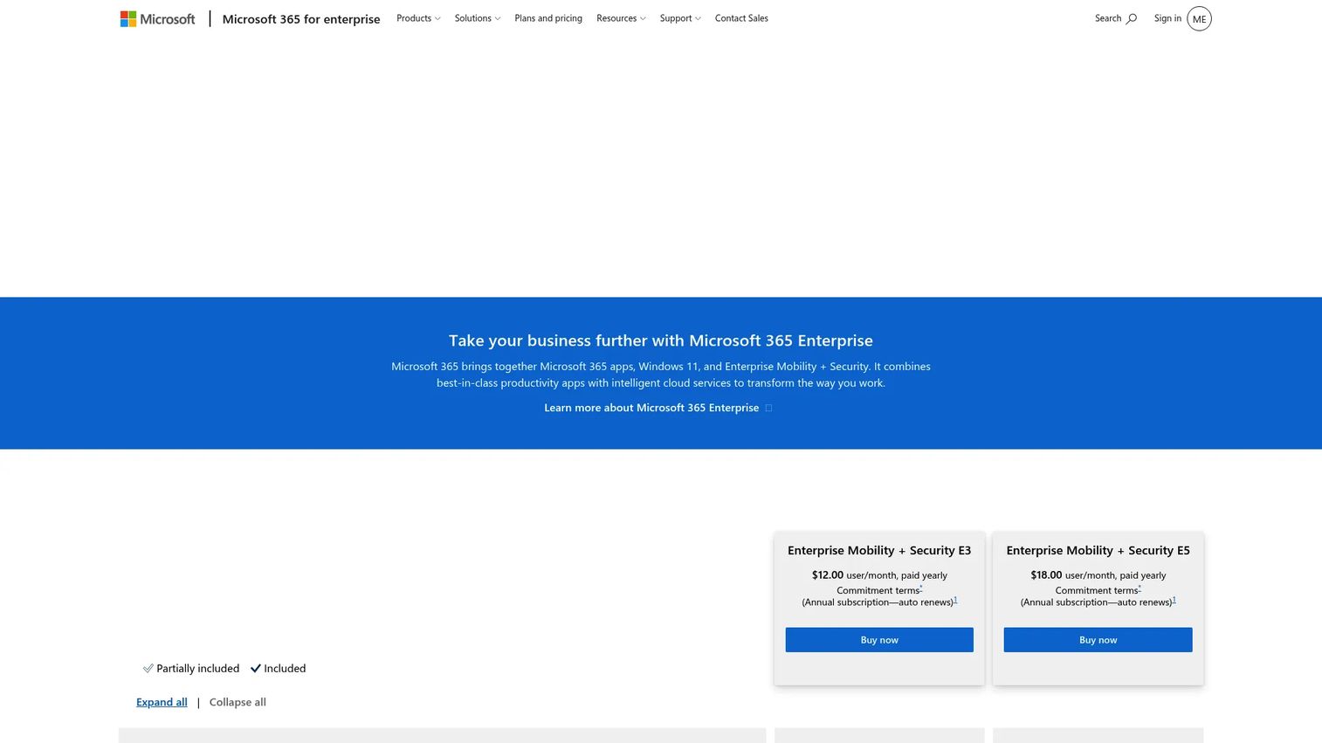Go to Contact Sales
Image resolution: width=1322 pixels, height=743 pixels.
click(x=741, y=18)
